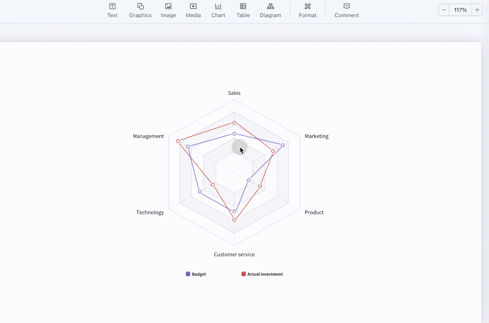
Task: Add a Comment from toolbar
Action: pyautogui.click(x=346, y=10)
